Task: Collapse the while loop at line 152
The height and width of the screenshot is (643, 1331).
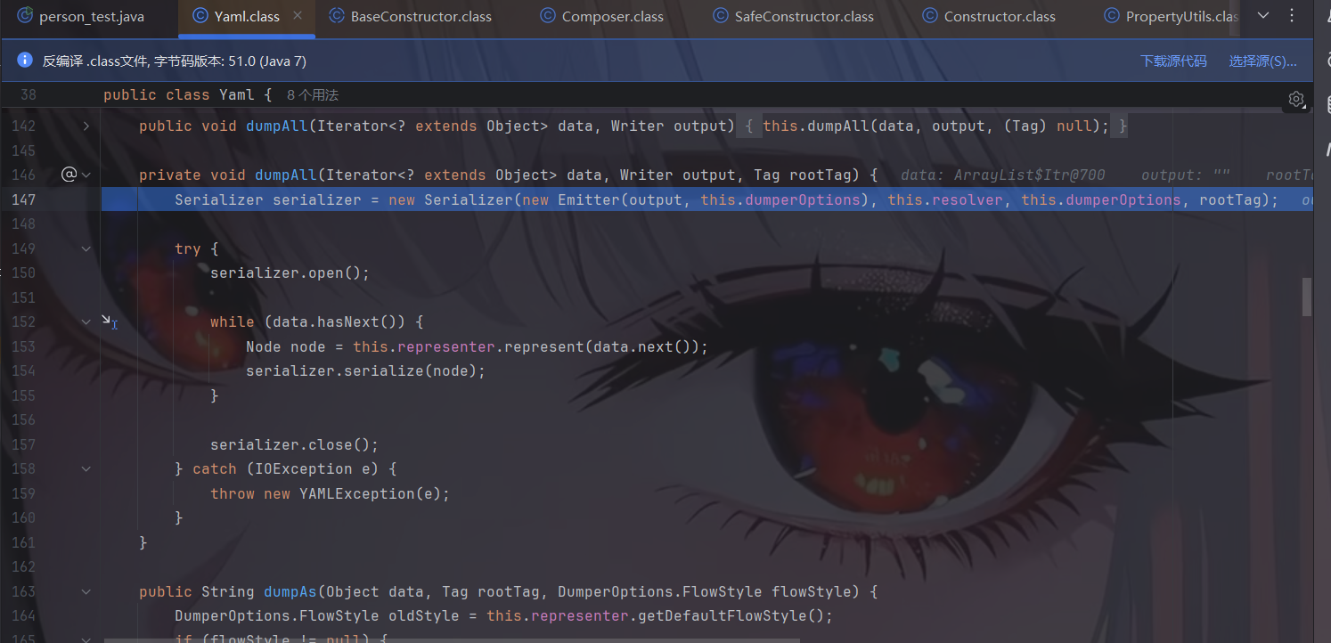Action: coord(86,321)
